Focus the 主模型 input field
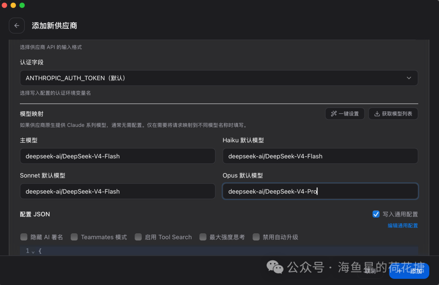 [117, 156]
